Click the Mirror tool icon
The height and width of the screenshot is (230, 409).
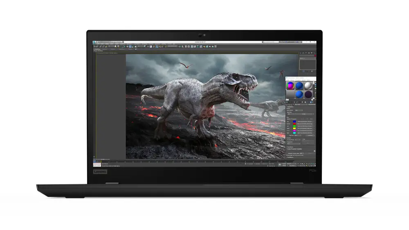(179, 46)
